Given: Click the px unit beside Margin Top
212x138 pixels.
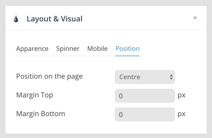Looking at the screenshot, I should click(x=182, y=95).
